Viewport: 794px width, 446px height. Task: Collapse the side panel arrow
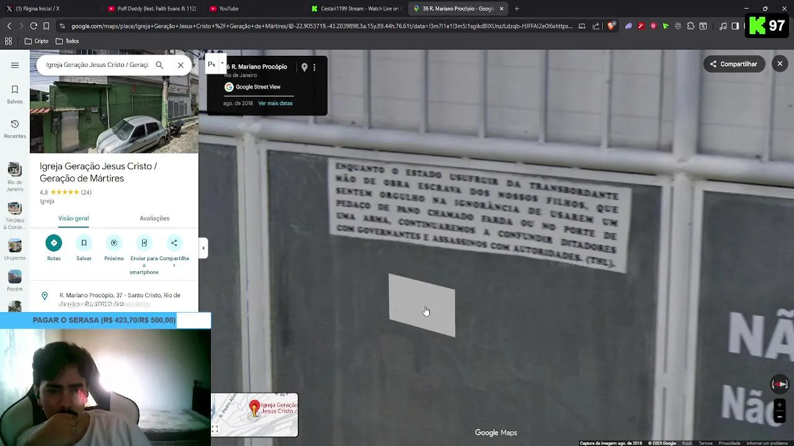click(x=203, y=248)
